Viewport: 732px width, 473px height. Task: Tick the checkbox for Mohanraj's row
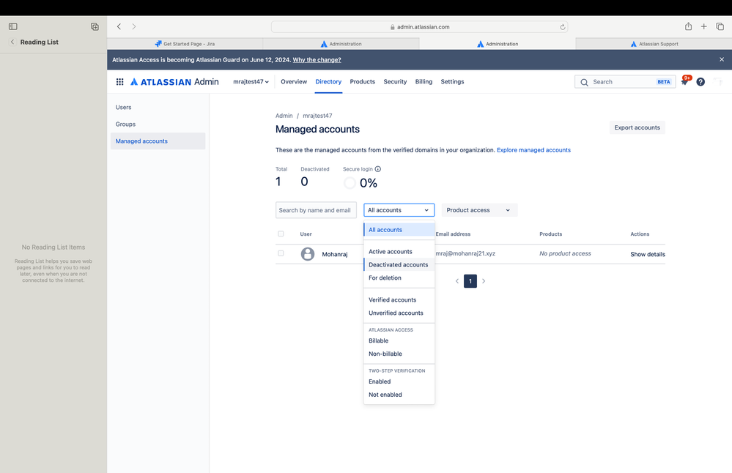click(x=281, y=253)
